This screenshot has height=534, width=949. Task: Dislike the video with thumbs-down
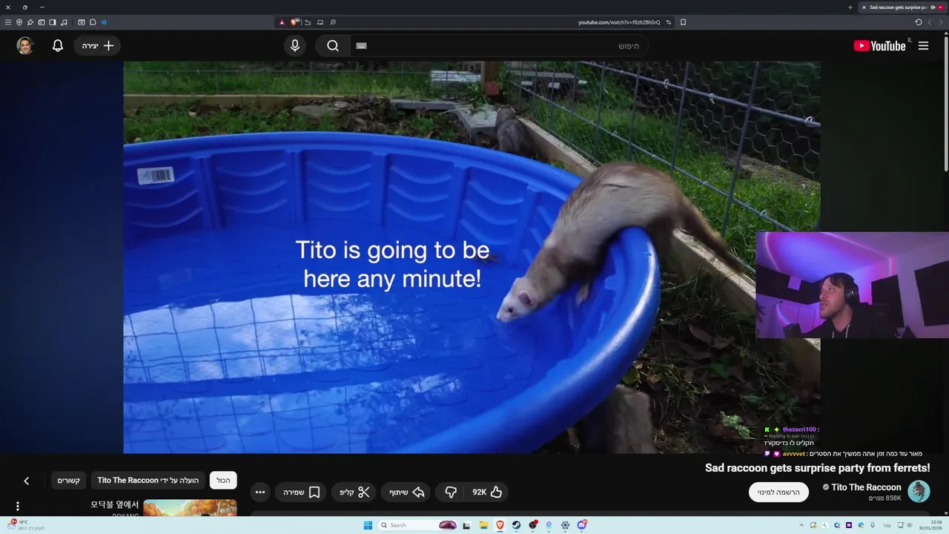pos(451,492)
